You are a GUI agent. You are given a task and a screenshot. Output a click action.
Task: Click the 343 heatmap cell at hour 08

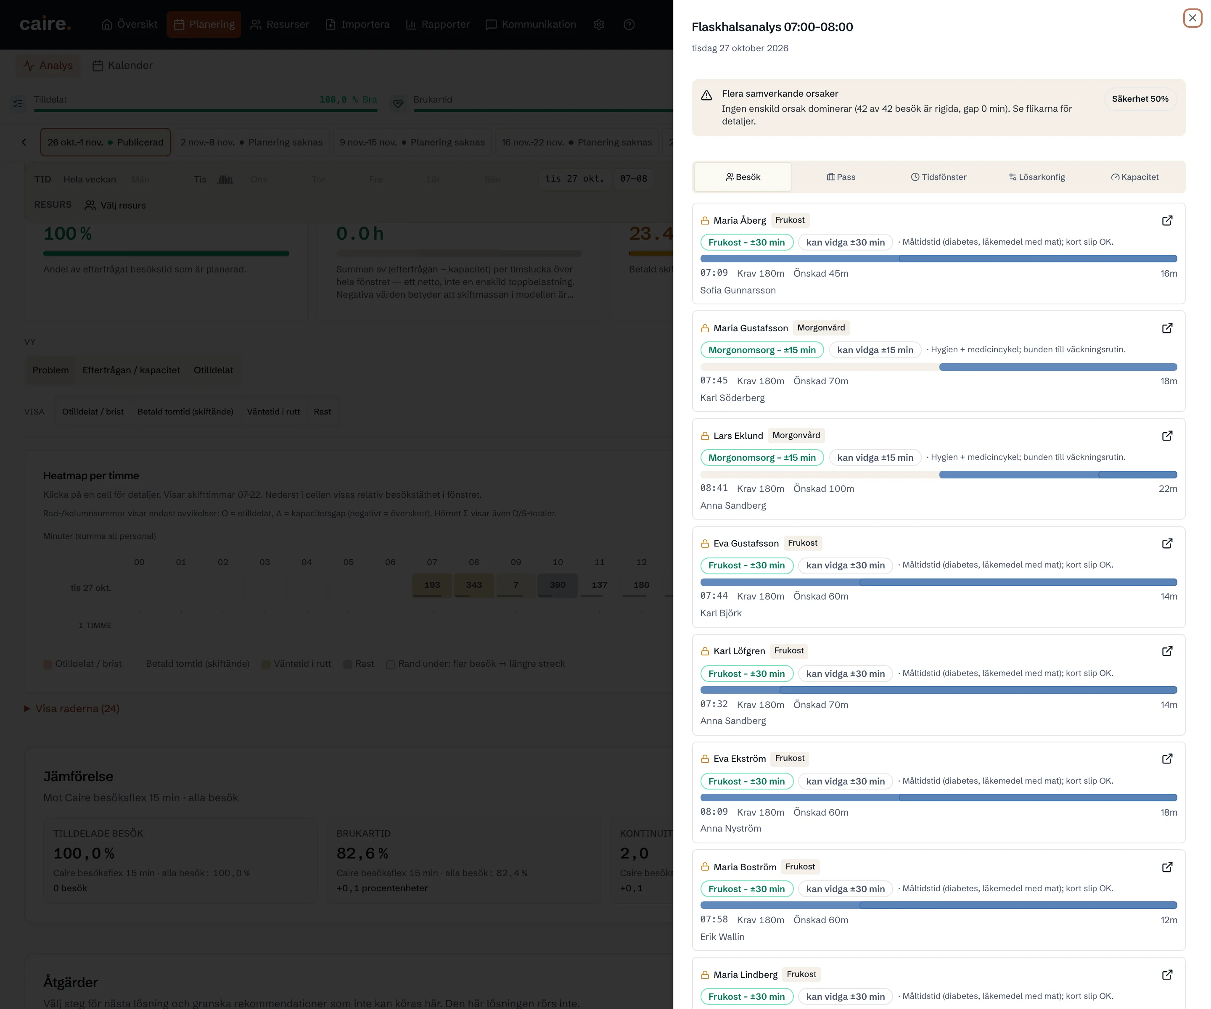coord(474,585)
